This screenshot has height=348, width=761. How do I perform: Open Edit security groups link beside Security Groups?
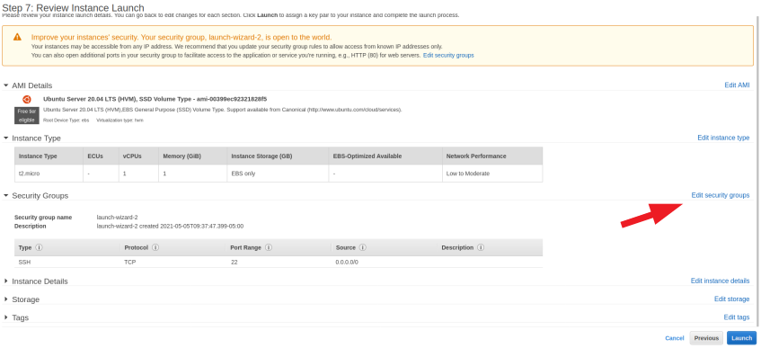click(721, 195)
